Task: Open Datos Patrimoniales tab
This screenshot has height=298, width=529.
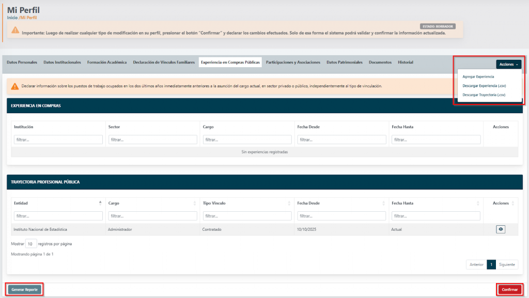Action: pos(344,62)
